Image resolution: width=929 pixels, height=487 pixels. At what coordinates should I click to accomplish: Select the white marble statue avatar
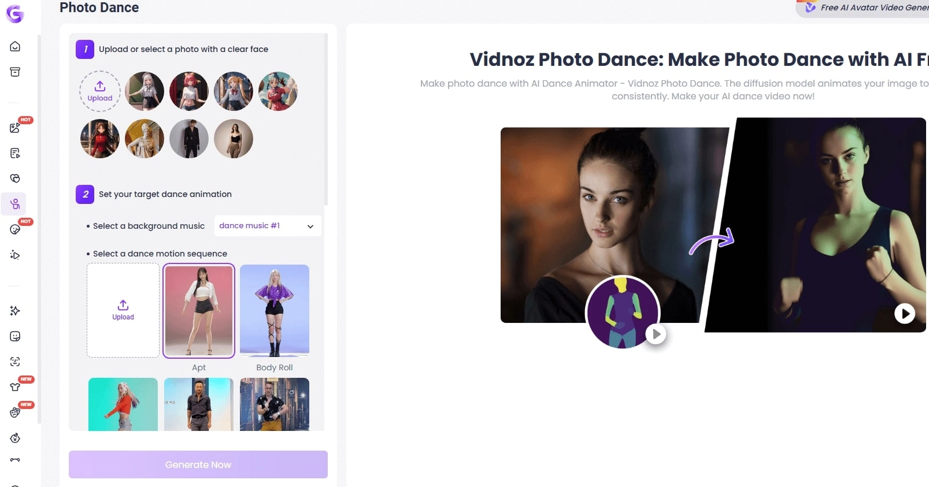pos(145,139)
